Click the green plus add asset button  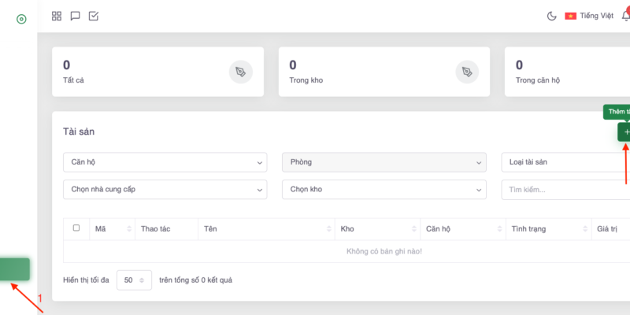pyautogui.click(x=624, y=132)
